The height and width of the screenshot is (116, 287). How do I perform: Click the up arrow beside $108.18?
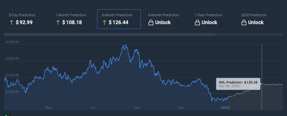pyautogui.click(x=58, y=22)
